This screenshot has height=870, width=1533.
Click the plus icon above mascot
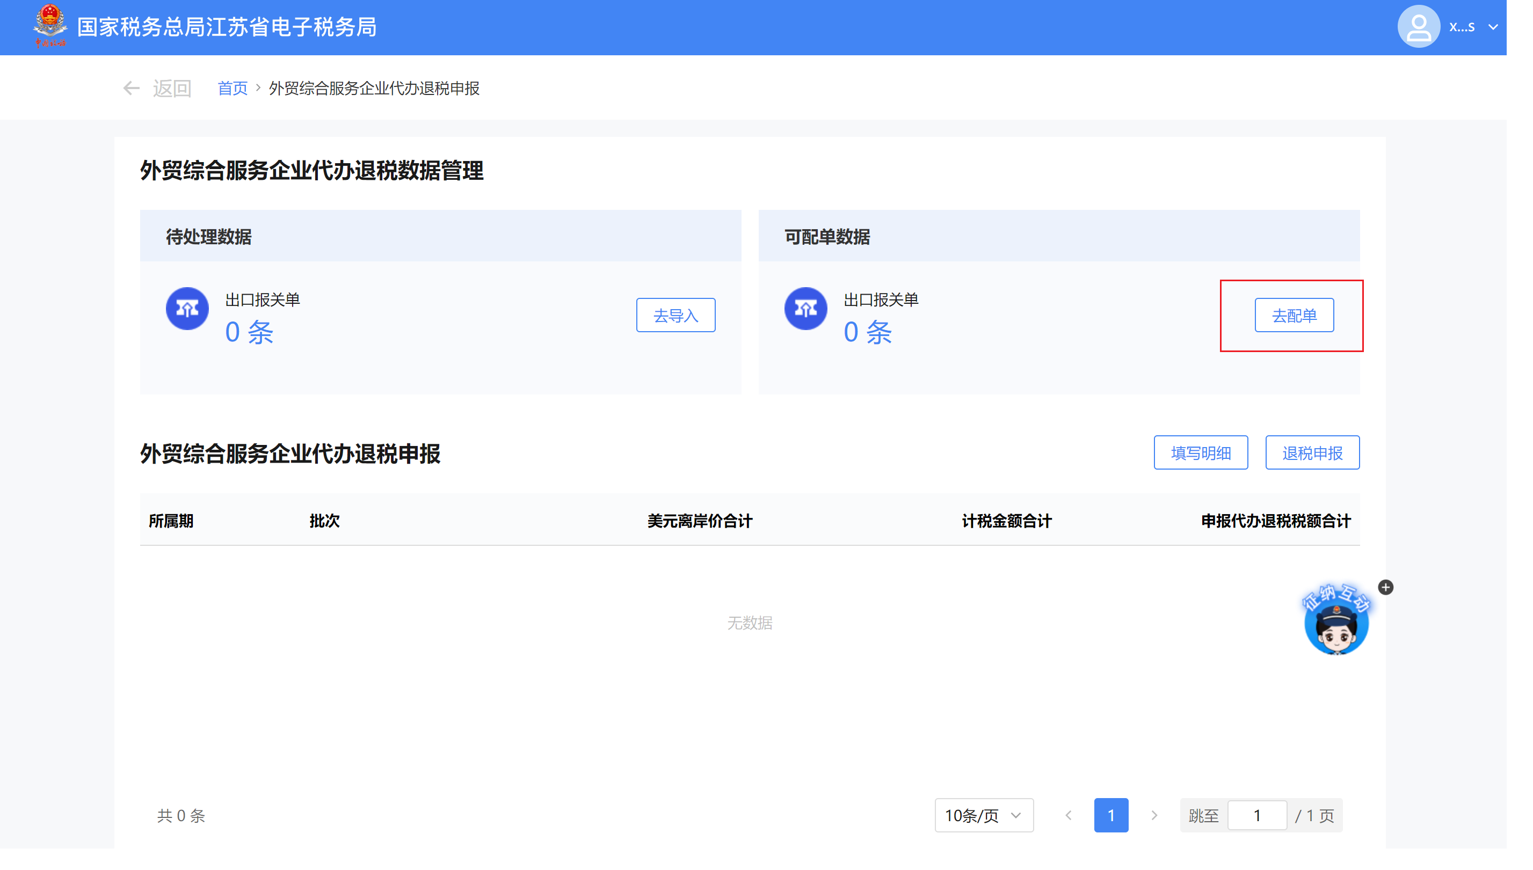tap(1385, 587)
